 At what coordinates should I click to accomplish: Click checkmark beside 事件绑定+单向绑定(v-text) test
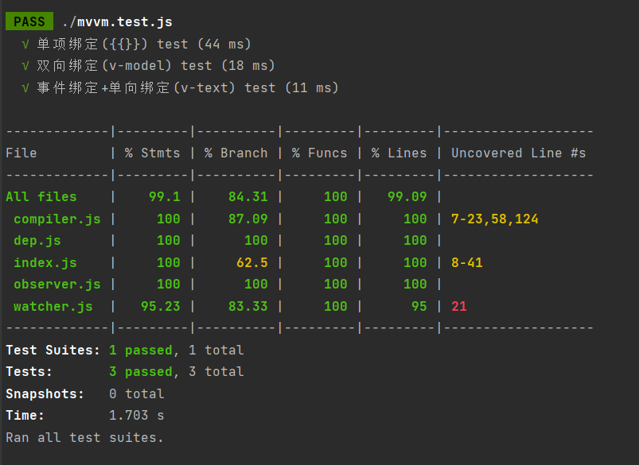(25, 88)
